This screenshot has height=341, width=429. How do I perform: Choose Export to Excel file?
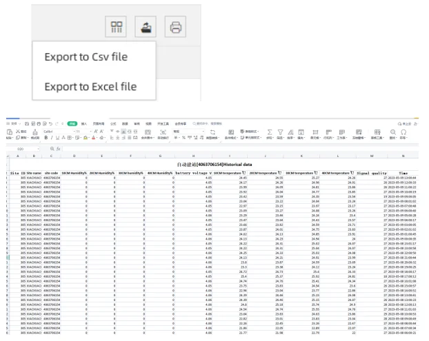[90, 87]
